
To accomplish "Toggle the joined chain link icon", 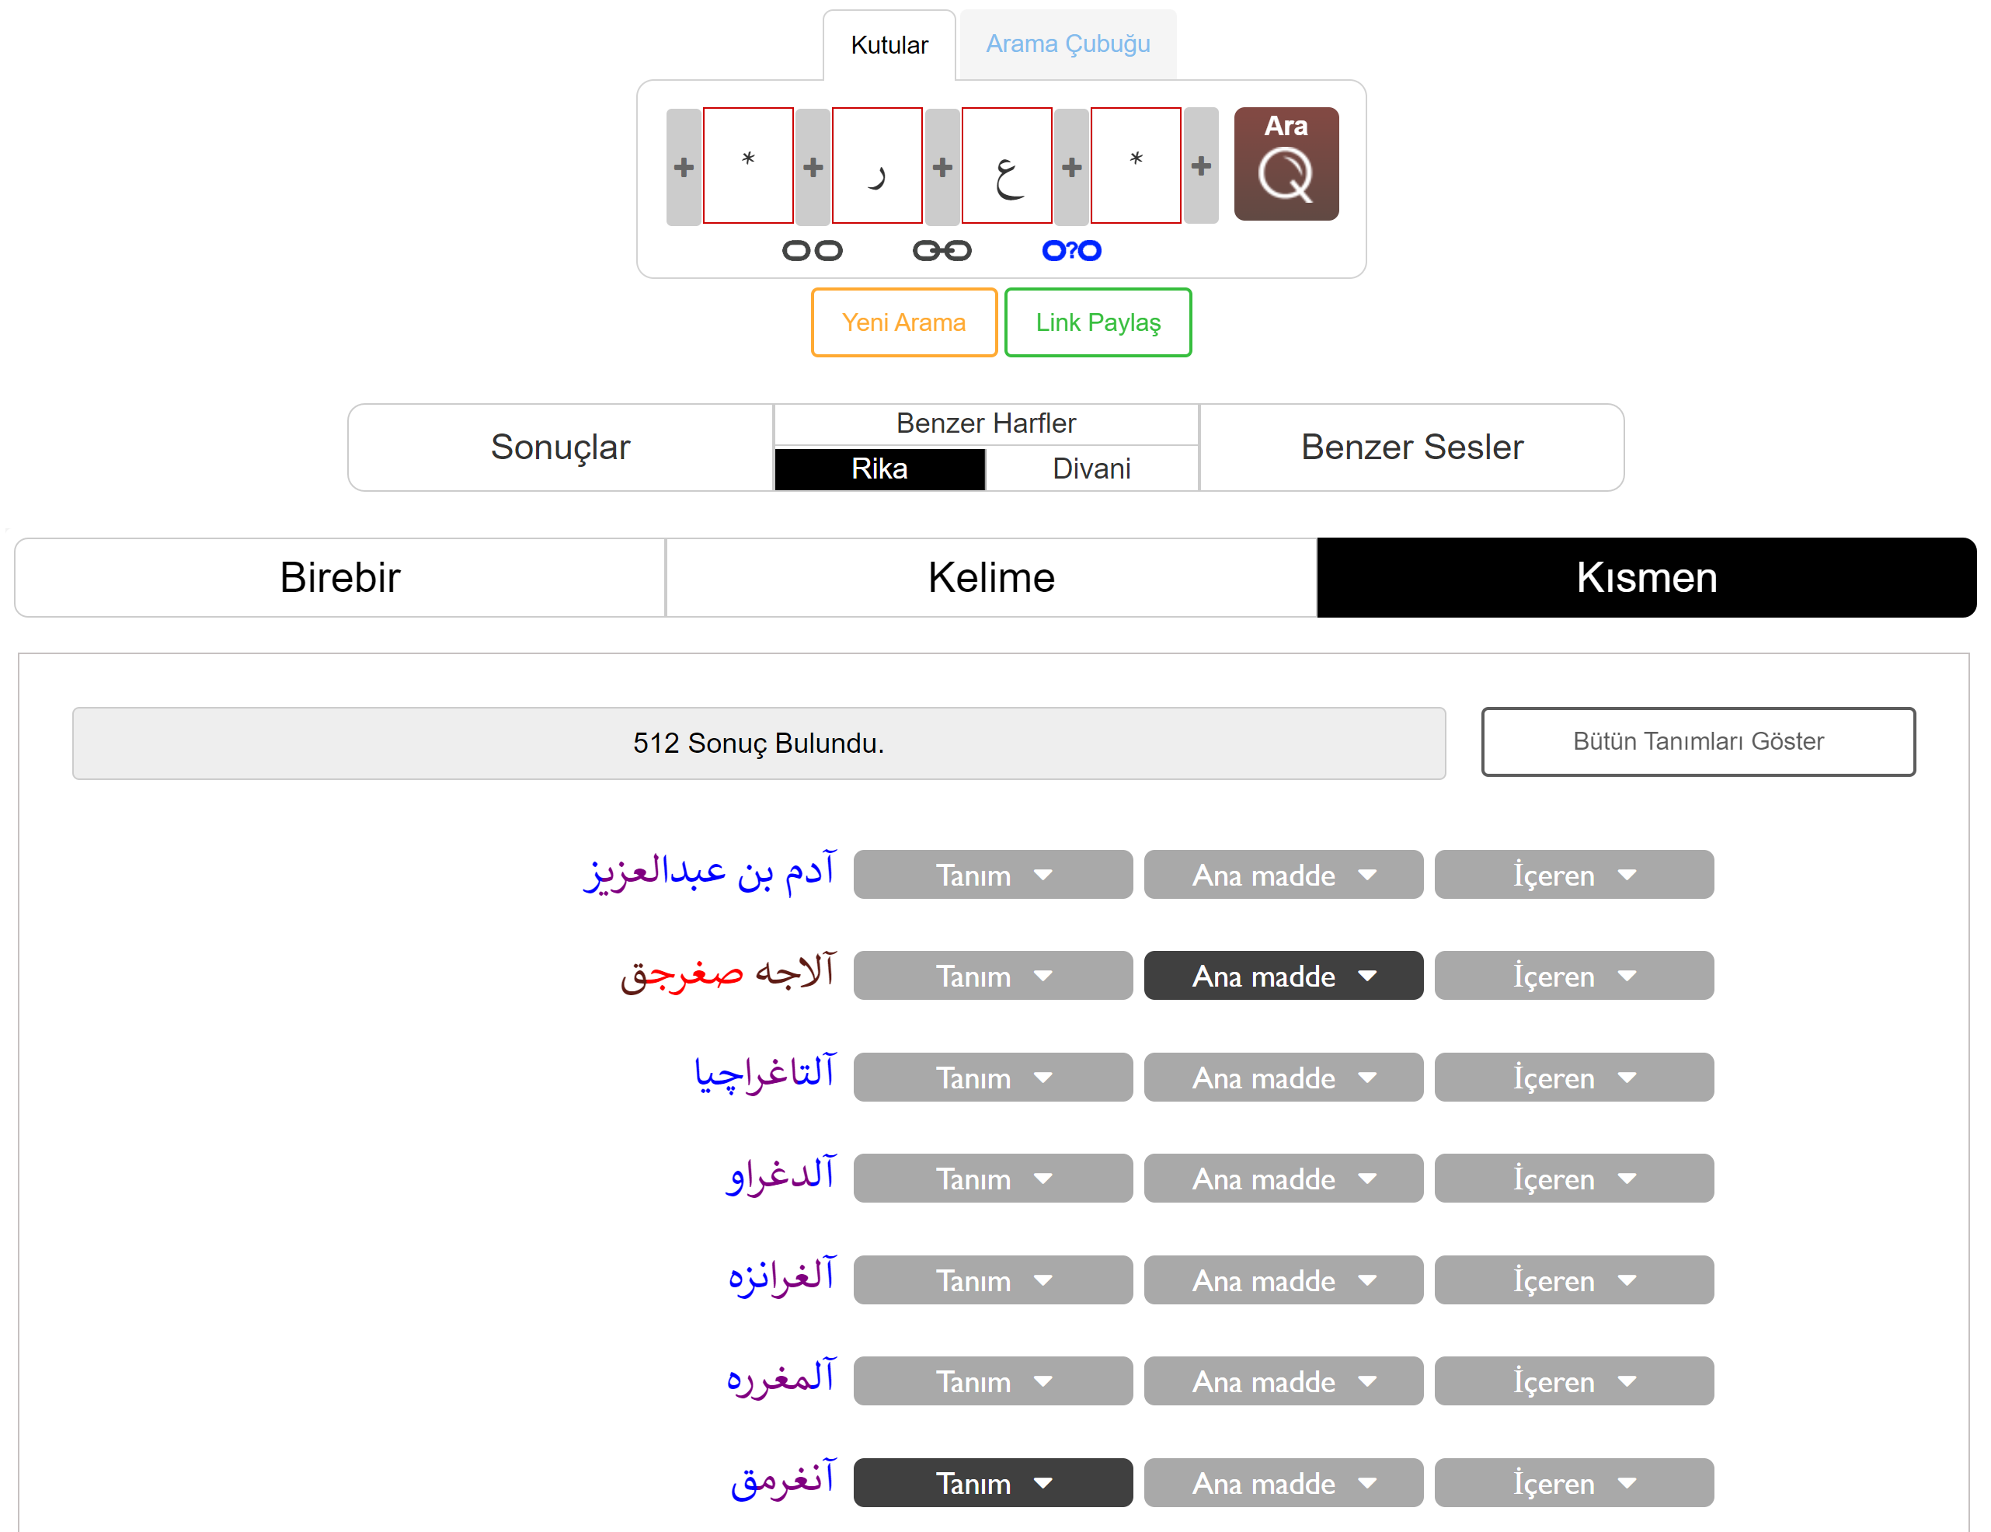I will [x=942, y=251].
